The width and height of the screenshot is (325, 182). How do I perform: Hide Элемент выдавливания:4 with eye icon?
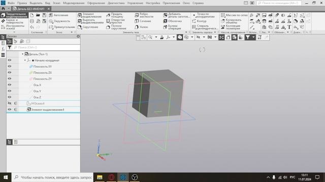[10, 110]
